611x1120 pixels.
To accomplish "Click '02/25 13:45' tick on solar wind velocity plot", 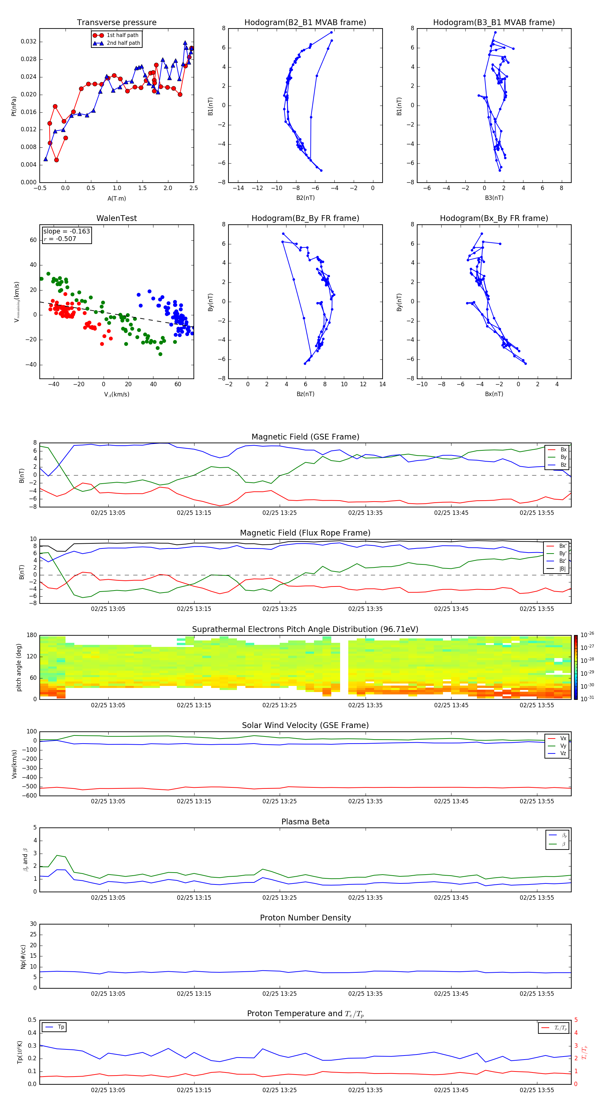I will point(451,801).
